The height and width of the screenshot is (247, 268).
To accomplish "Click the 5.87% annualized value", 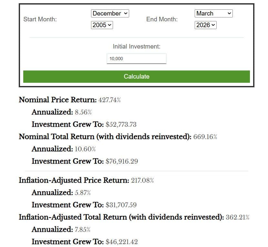I will 83,193.
